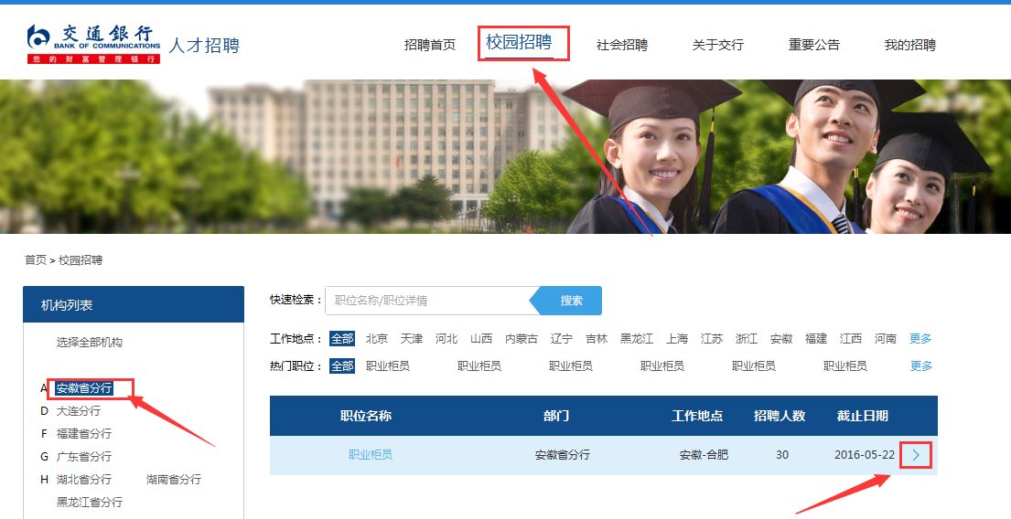Expand 更多 work locations
Viewport: 1011px width, 519px height.
pos(920,339)
